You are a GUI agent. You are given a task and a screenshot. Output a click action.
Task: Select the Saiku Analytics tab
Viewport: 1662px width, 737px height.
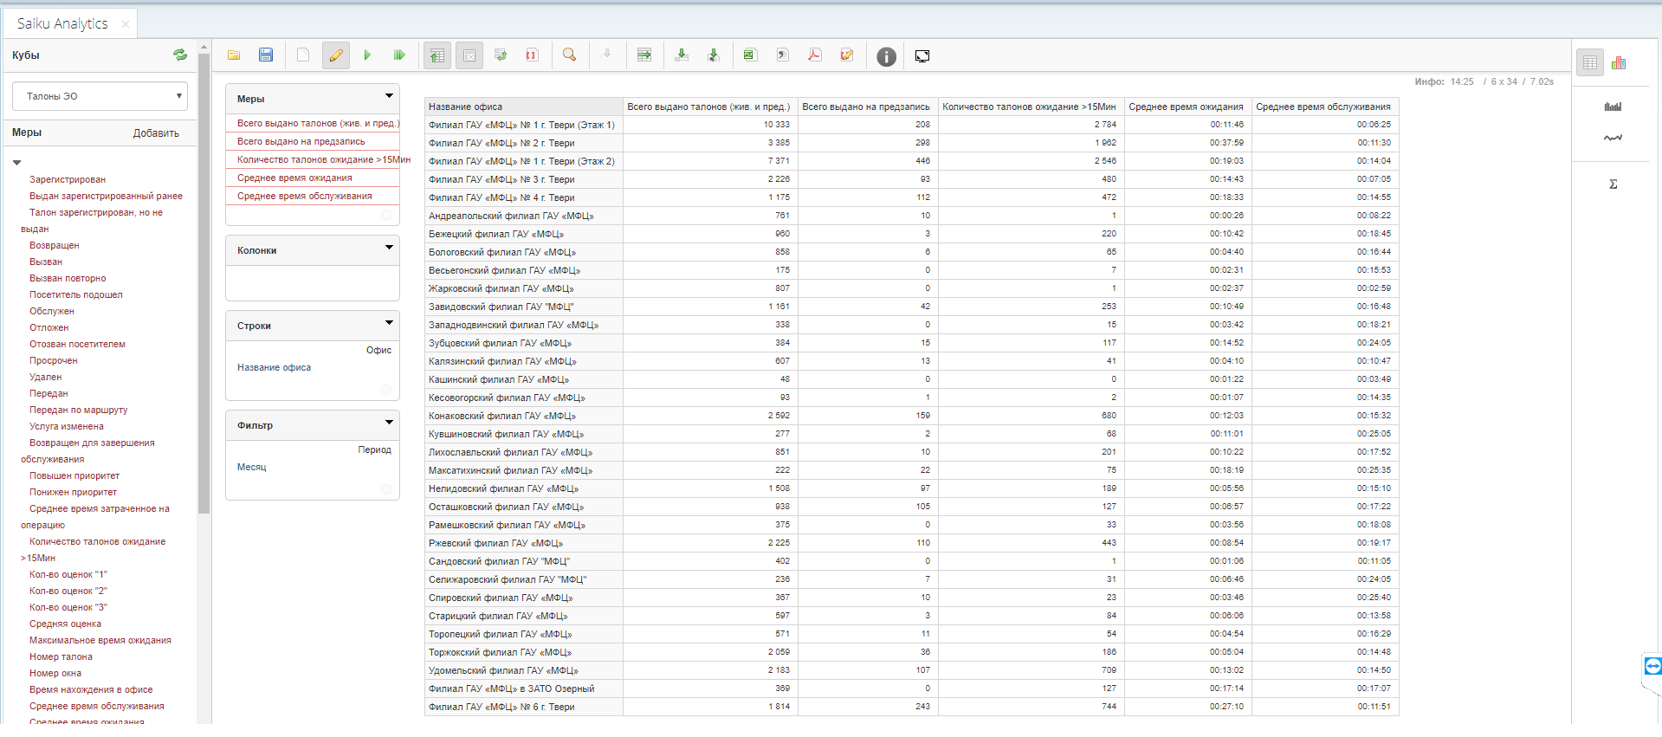point(62,23)
